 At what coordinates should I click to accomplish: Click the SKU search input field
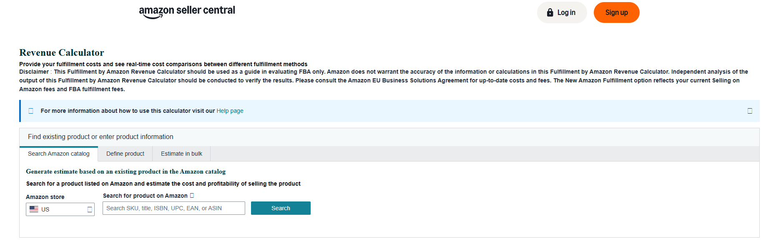173,208
